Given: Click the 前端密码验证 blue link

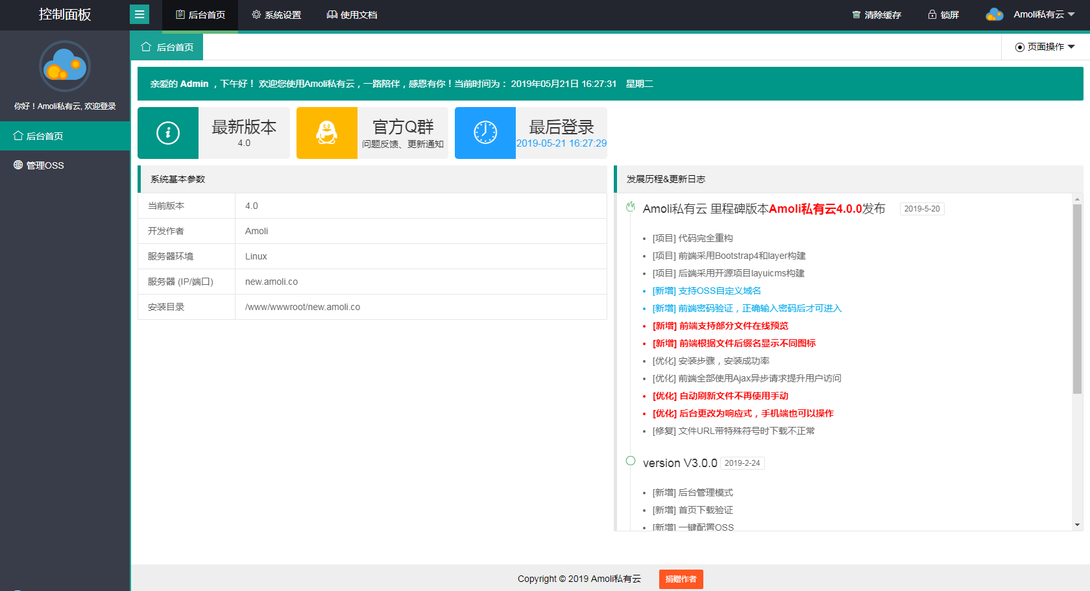Looking at the screenshot, I should [746, 308].
